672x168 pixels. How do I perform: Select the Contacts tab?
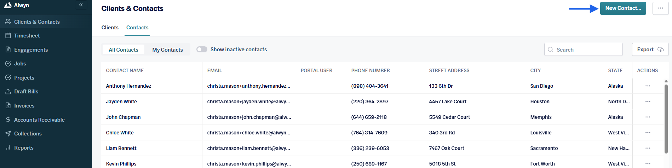click(137, 28)
